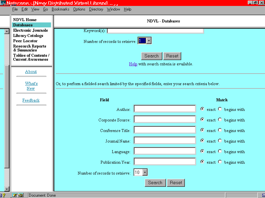This screenshot has width=265, height=198.
Task: Click Reset button below the Keyword(s) field
Action: click(x=172, y=56)
